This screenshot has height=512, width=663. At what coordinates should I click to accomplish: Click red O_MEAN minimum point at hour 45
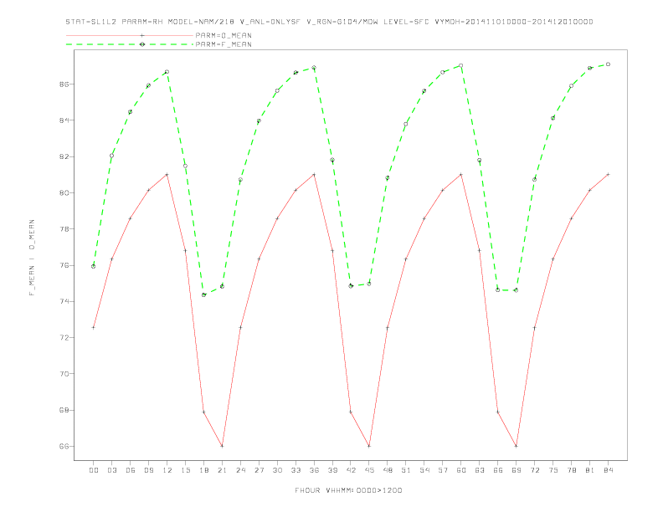[369, 446]
